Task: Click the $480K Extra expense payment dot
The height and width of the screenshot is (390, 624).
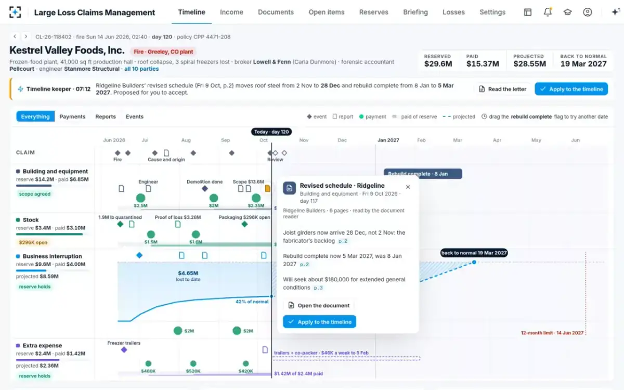Action: click(x=148, y=364)
